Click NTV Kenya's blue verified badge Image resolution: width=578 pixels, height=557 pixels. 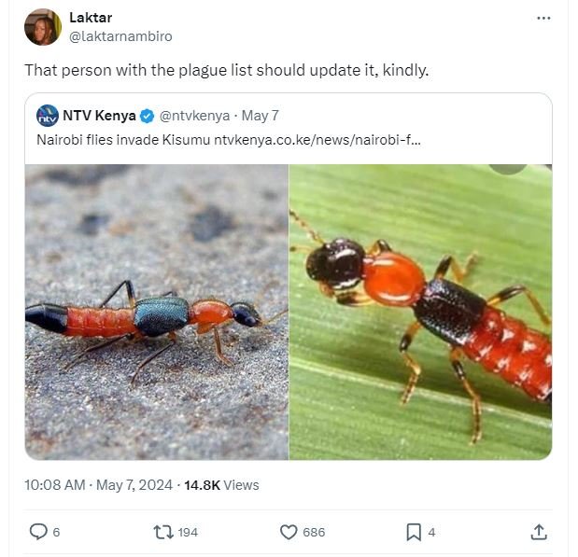point(148,117)
